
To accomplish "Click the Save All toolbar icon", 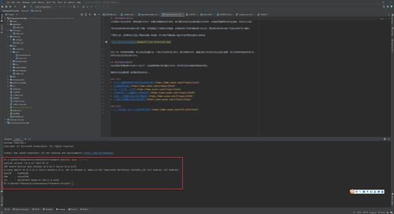I will 6,7.
